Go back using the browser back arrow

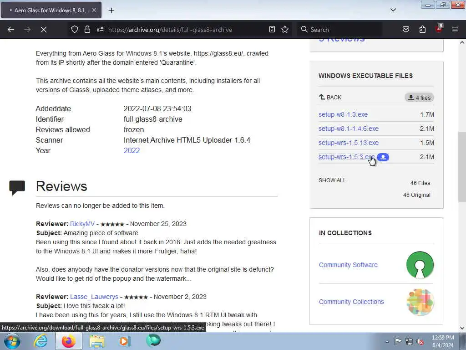11,30
